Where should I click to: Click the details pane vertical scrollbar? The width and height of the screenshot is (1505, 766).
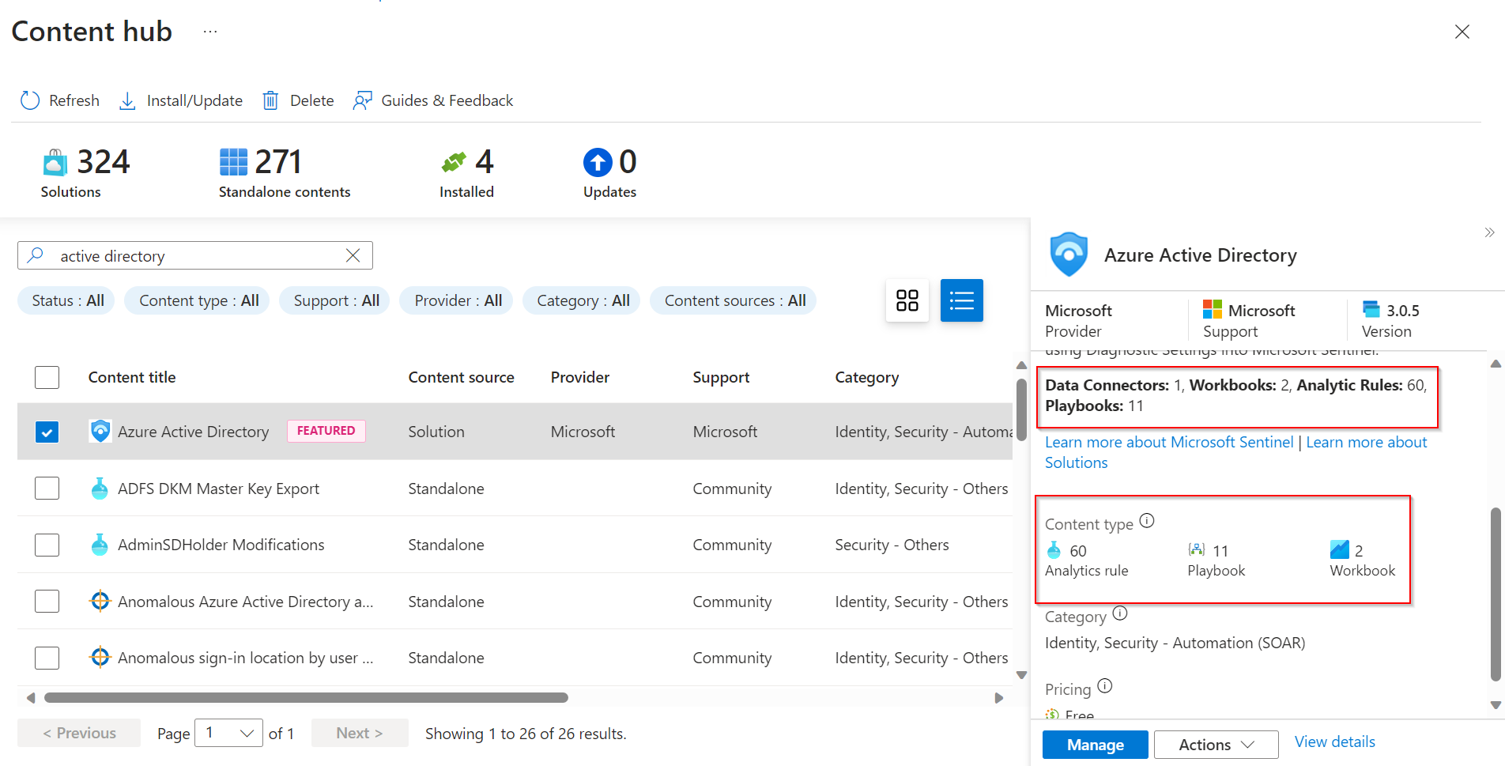point(1496,593)
